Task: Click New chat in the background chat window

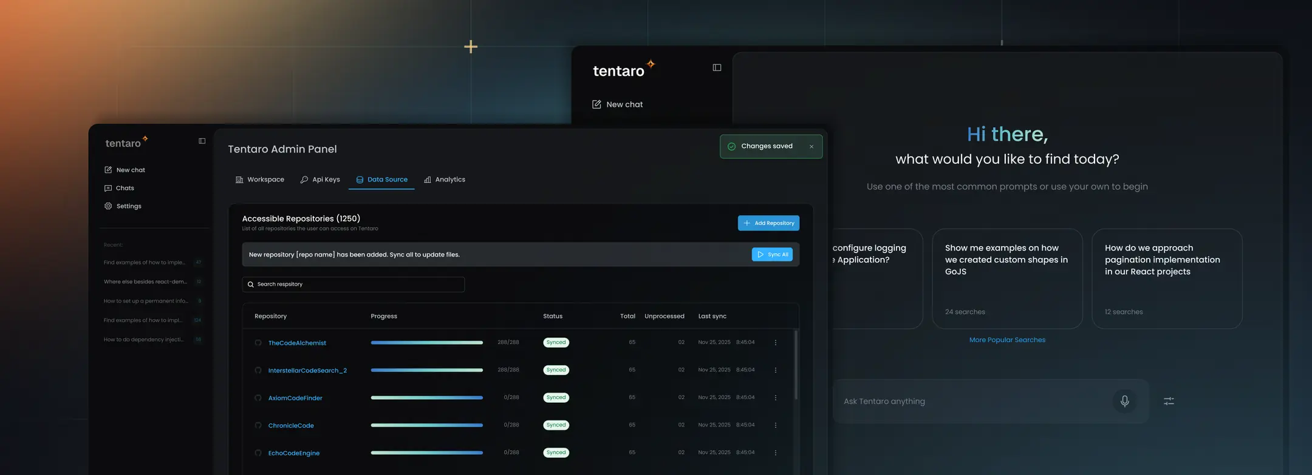Action: (617, 104)
